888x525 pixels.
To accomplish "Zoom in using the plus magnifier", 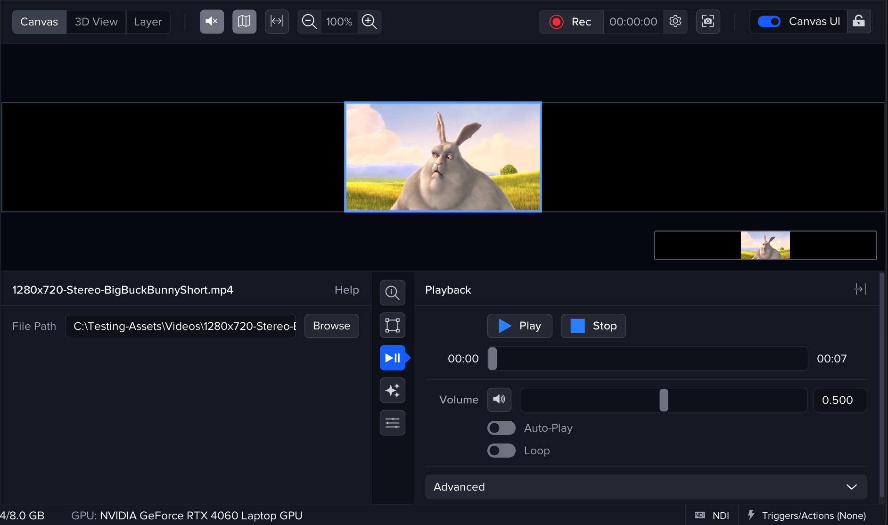I will [x=369, y=22].
